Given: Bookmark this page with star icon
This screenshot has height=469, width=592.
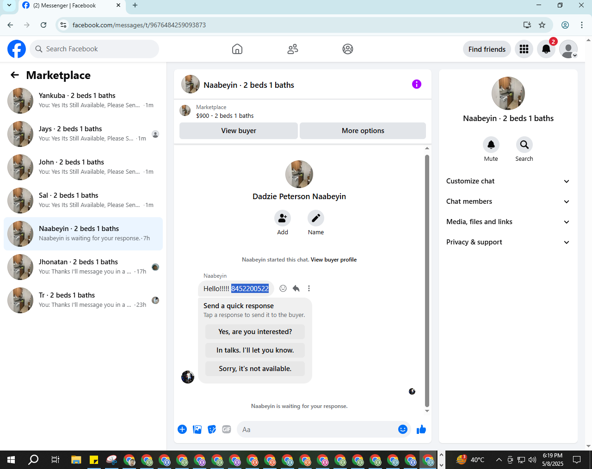Looking at the screenshot, I should [542, 25].
